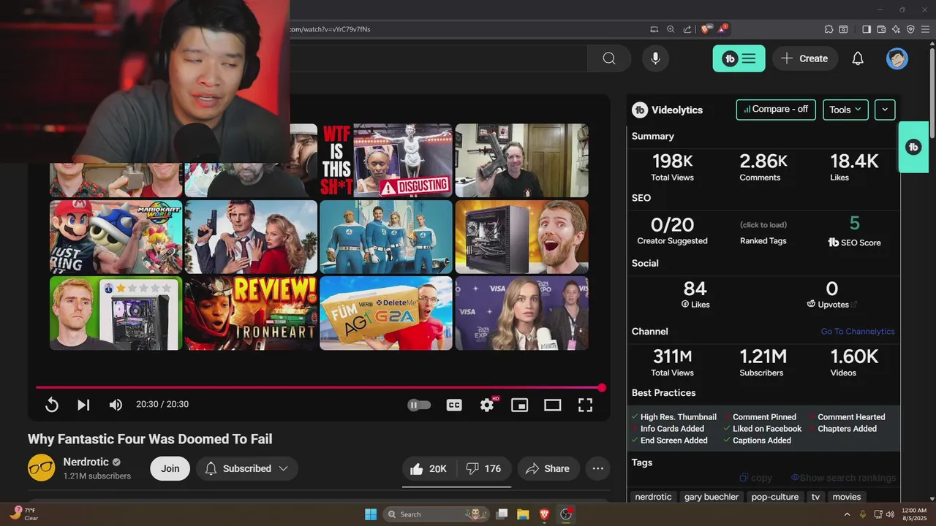The image size is (936, 526).
Task: Enable miniplayer mode
Action: coord(520,405)
